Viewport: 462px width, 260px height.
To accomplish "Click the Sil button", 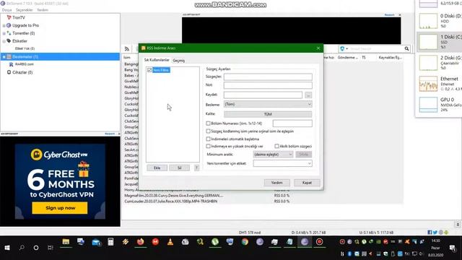I will click(x=179, y=168).
